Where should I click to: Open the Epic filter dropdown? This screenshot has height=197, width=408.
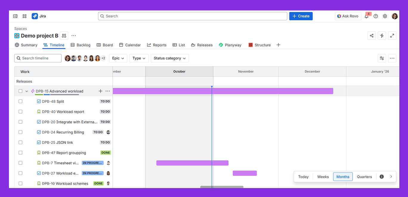pos(118,58)
